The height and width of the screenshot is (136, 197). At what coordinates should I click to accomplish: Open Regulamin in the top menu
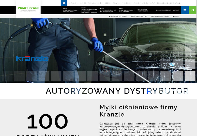(116, 3)
